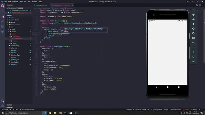Screen dimensions: 205x115
Task: Open the Windows Start menu
Action: [x=3, y=113]
